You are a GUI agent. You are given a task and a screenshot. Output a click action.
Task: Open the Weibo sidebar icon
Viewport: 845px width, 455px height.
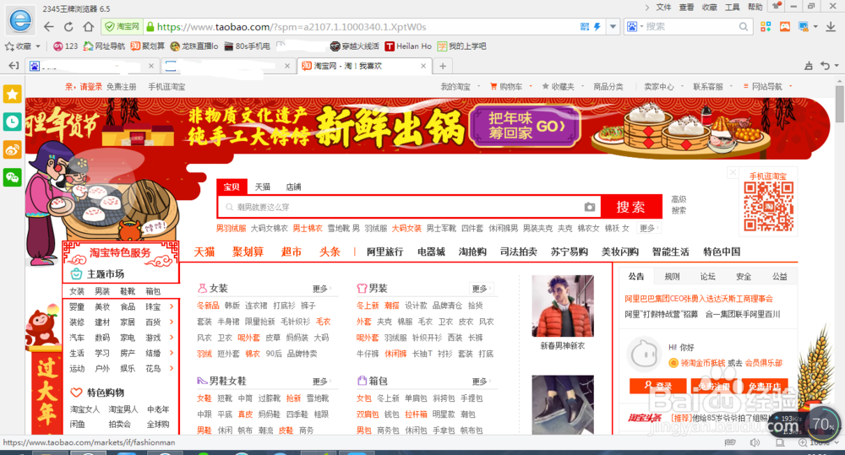pyautogui.click(x=13, y=149)
